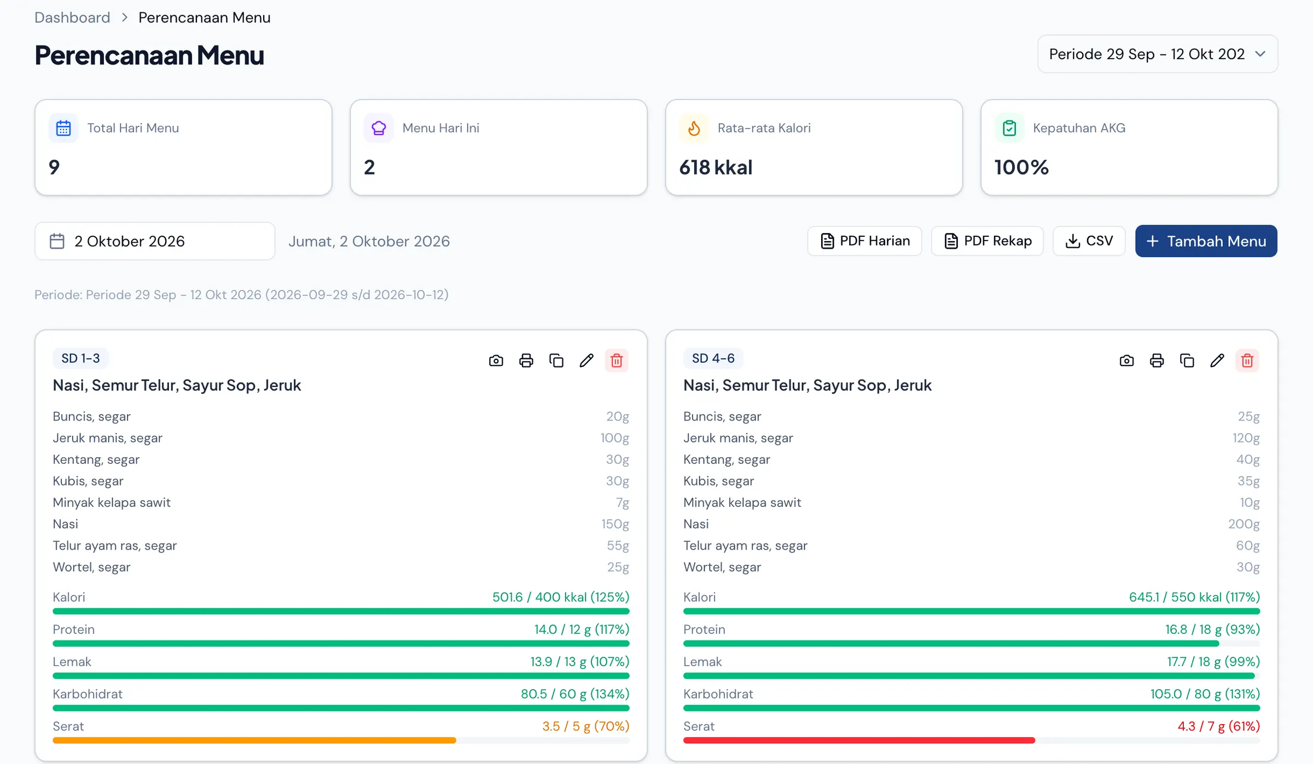Open the 2 Oktober 2026 date picker
Screen dimensions: 1313x764
click(x=155, y=241)
